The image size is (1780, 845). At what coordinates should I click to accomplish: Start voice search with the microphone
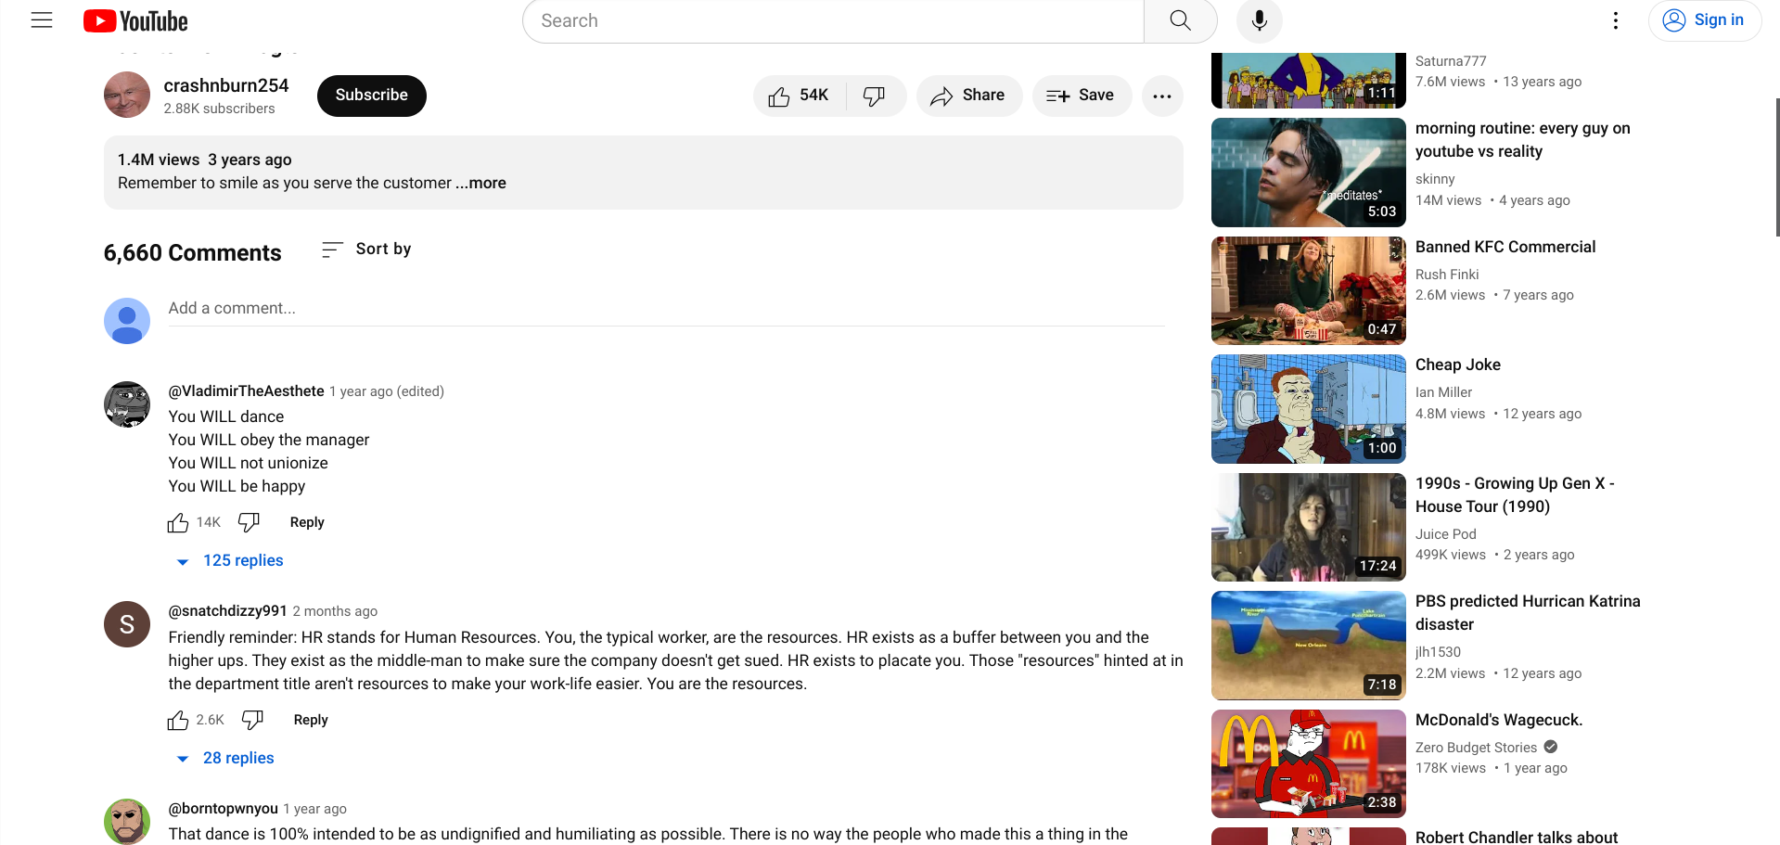(1259, 20)
